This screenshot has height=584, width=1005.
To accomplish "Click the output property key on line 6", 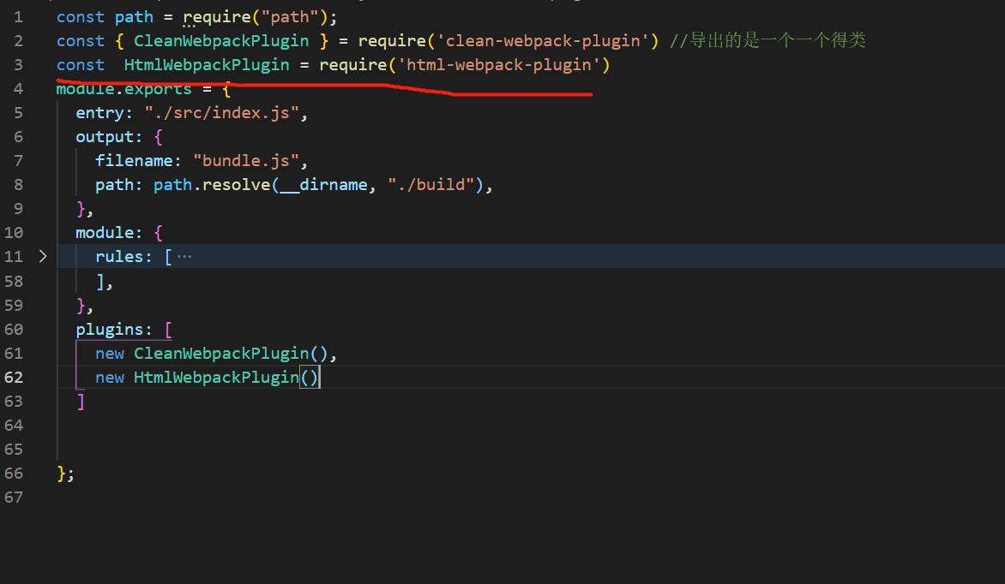I will click(x=105, y=137).
